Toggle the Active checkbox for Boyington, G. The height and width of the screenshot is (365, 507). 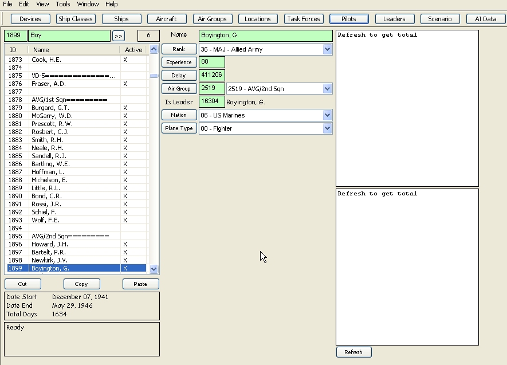pos(125,268)
